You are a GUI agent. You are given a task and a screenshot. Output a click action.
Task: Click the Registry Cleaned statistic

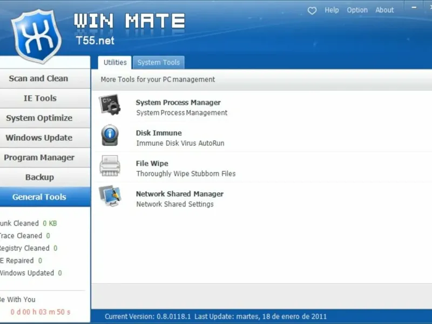(x=29, y=248)
